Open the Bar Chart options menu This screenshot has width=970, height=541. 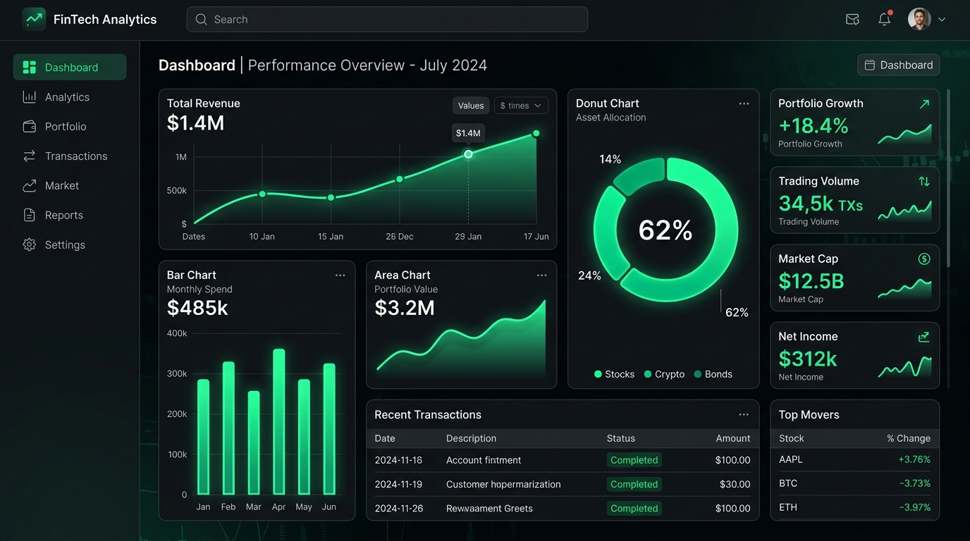coord(340,275)
